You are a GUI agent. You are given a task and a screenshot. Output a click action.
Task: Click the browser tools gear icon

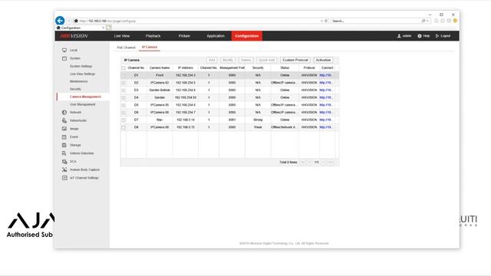point(449,21)
